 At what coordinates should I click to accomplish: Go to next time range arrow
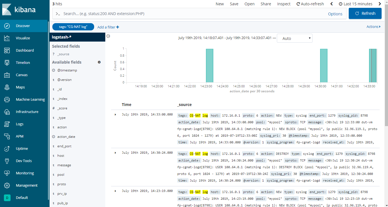[380, 4]
